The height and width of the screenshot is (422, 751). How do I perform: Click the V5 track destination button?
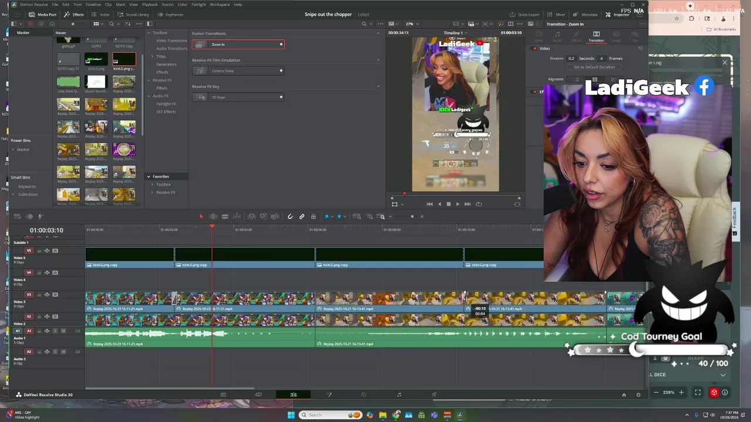click(x=29, y=251)
